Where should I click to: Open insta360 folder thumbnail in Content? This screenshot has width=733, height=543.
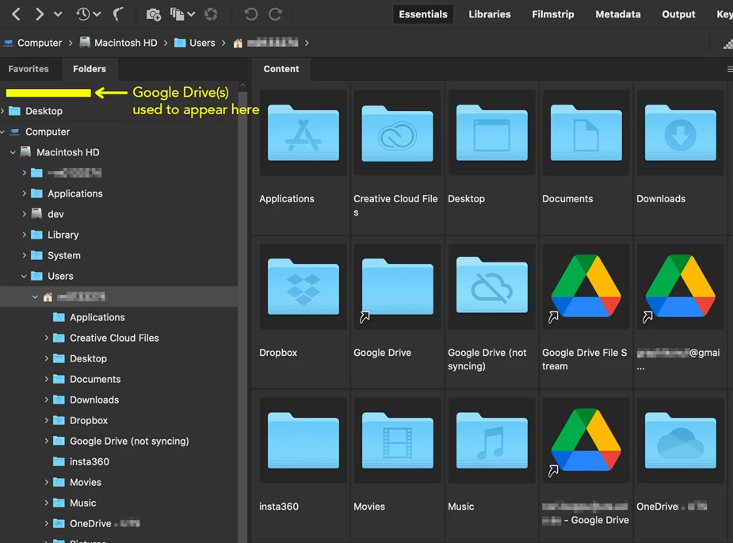coord(304,441)
